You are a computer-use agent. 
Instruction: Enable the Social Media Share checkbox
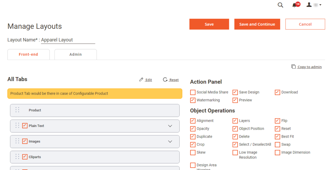pyautogui.click(x=193, y=92)
